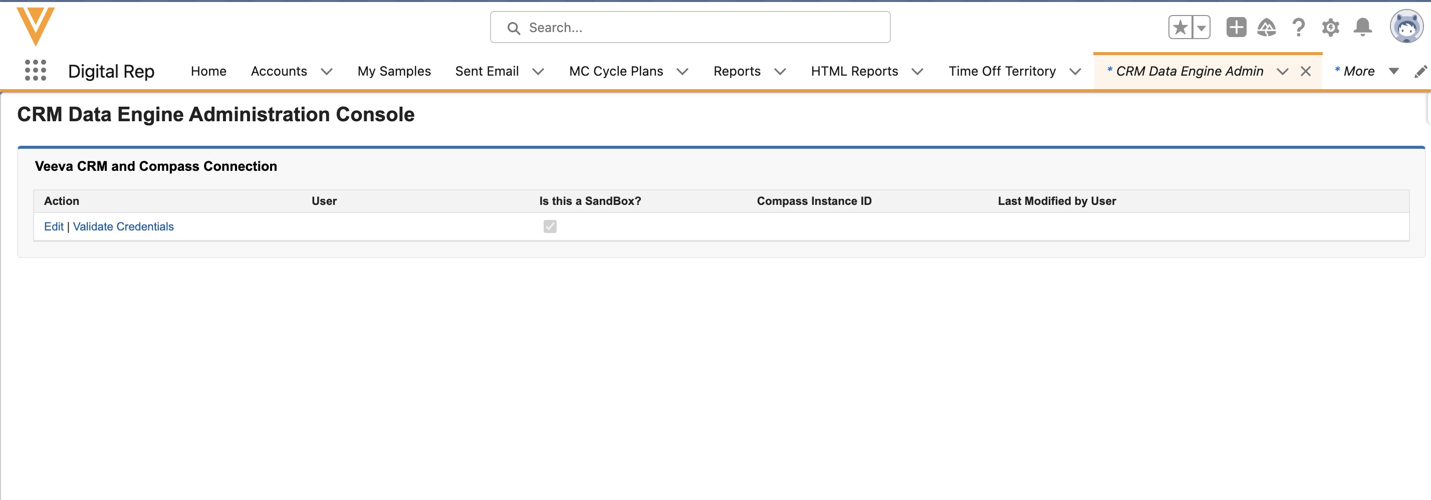Screen dimensions: 1431x500
Task: Click the edit navigation pencil icon
Action: point(1420,71)
